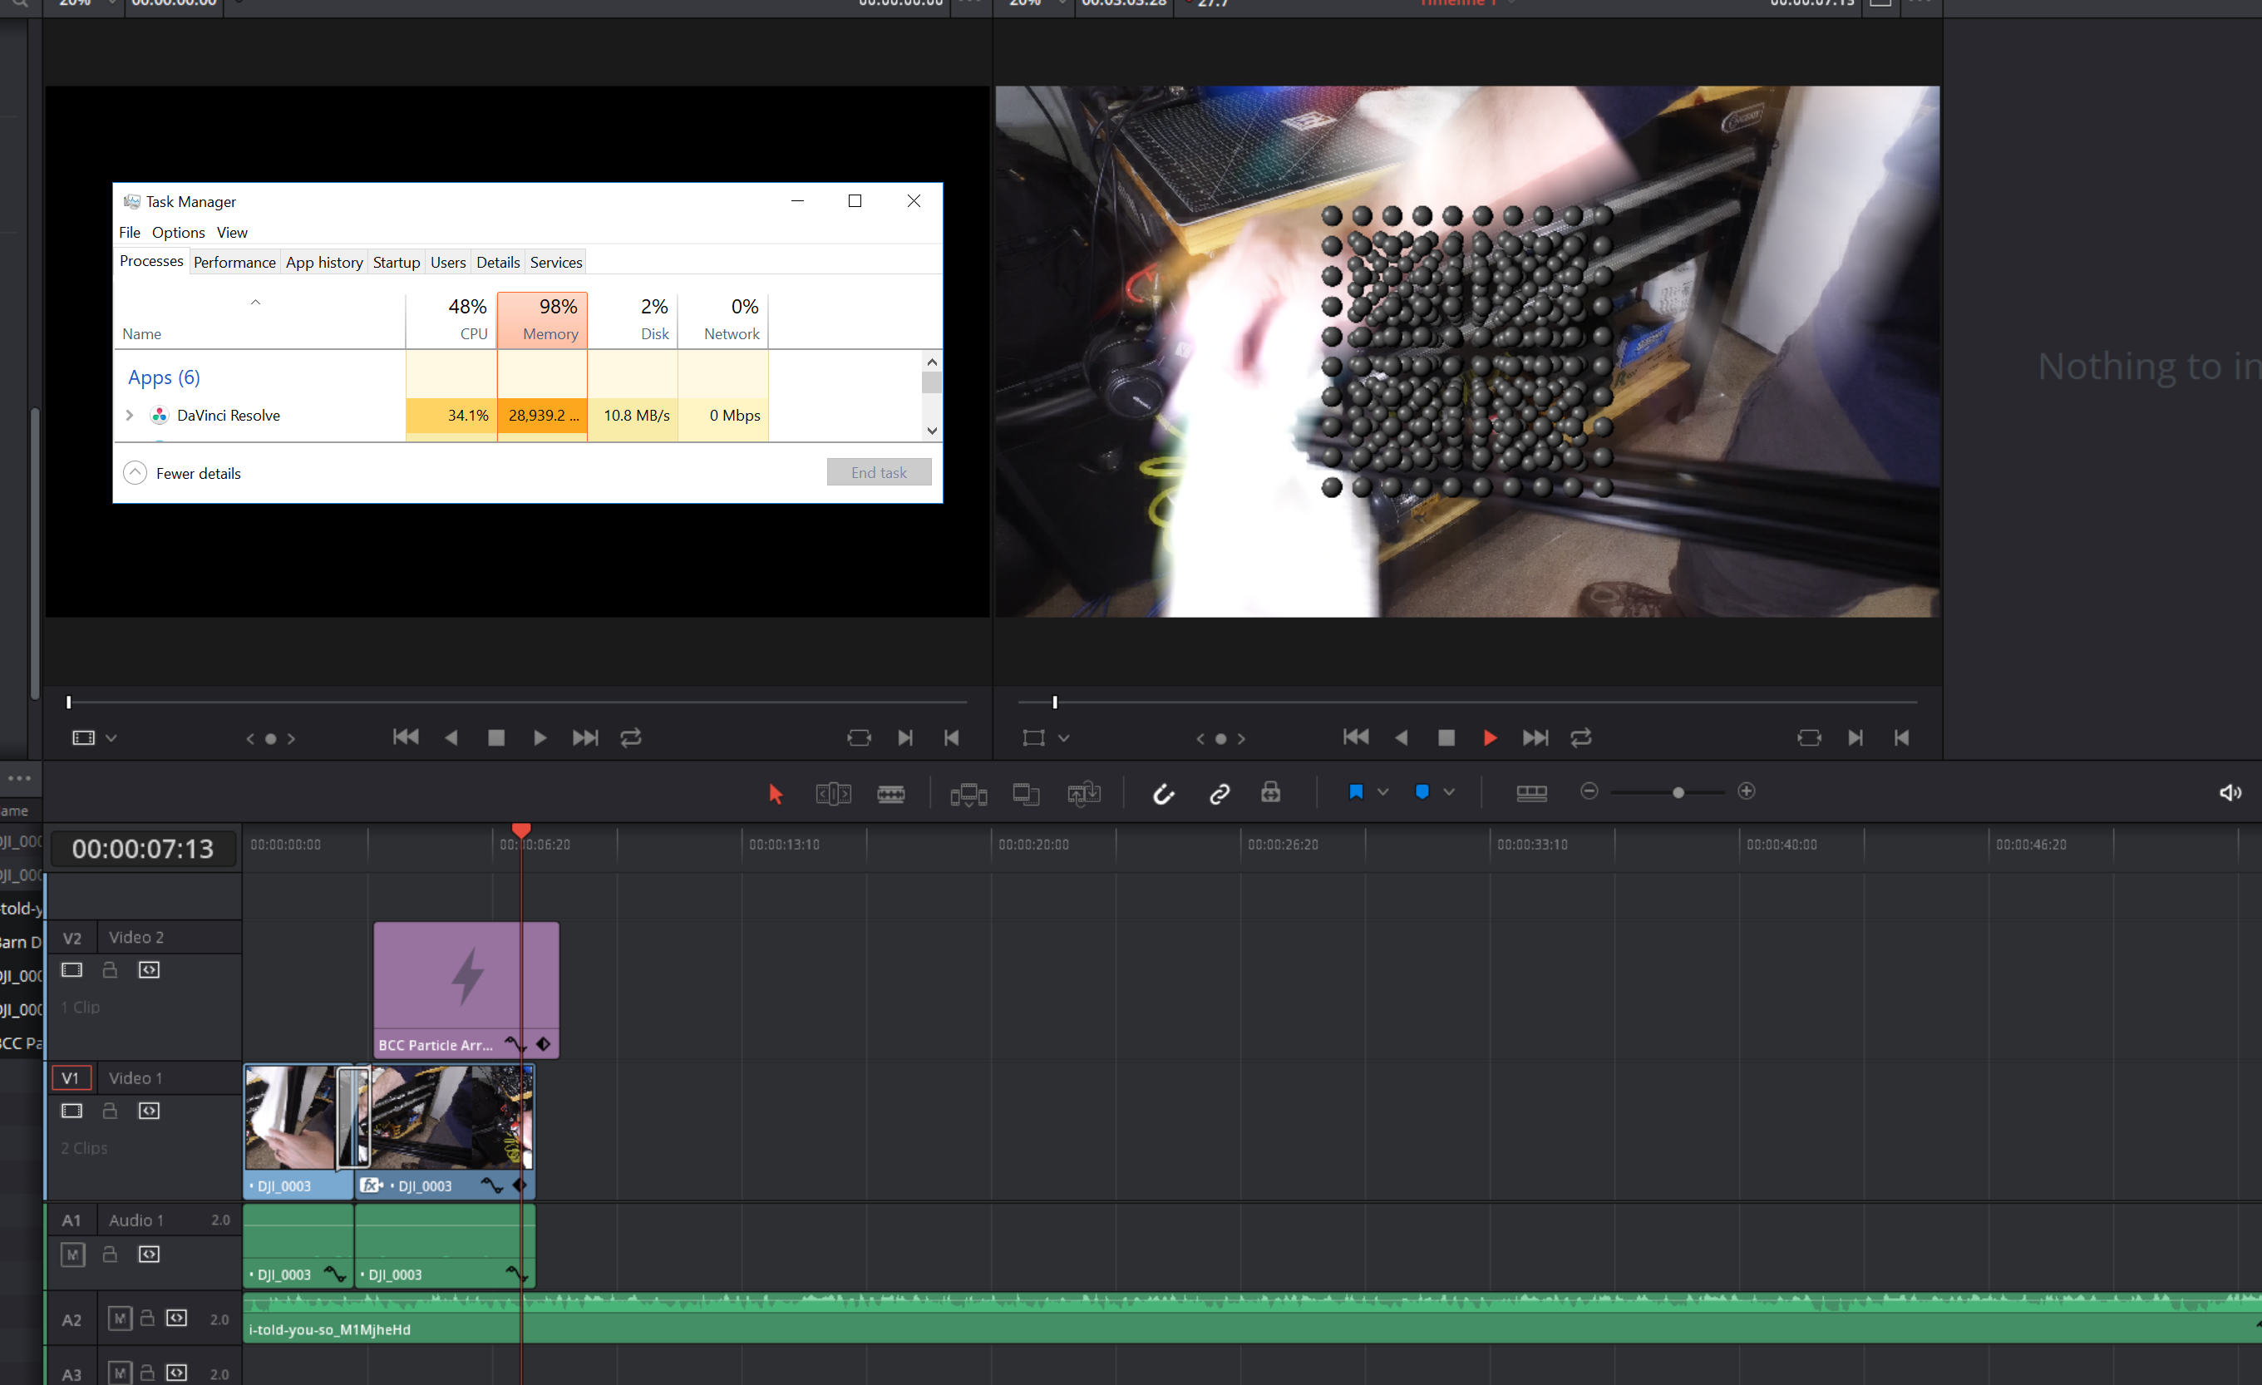Open Details tab in Task Manager
The width and height of the screenshot is (2262, 1385).
tap(498, 263)
